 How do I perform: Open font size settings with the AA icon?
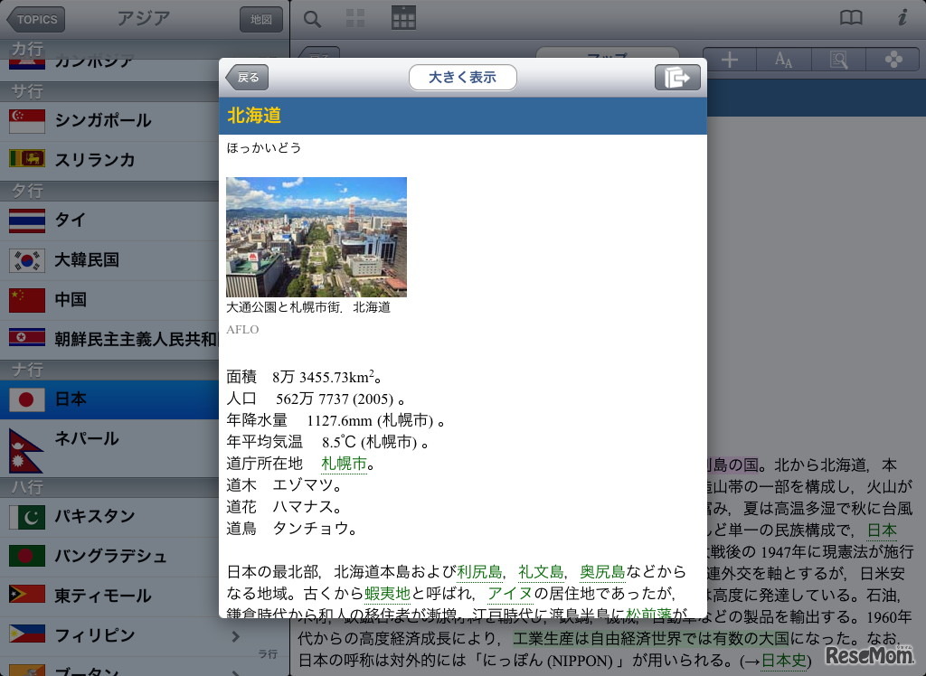783,59
